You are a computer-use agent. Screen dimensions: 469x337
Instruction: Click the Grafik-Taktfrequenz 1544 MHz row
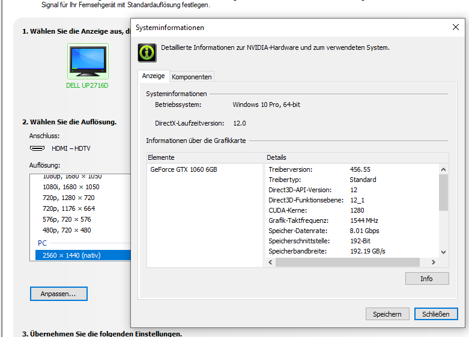pos(352,220)
